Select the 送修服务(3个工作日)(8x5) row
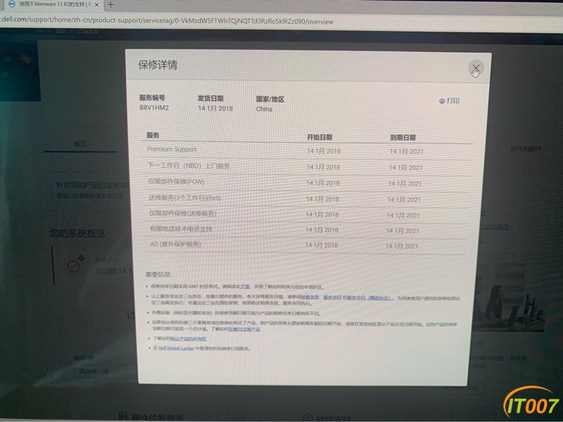Viewport: 563px width, 422px height. (x=305, y=198)
